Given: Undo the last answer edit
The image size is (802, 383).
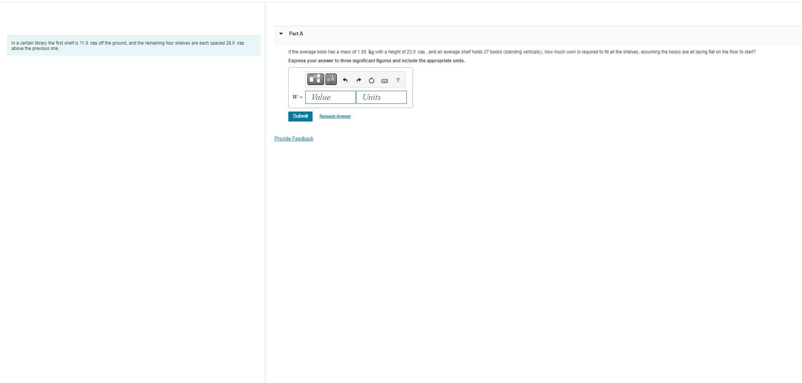Looking at the screenshot, I should (x=345, y=80).
